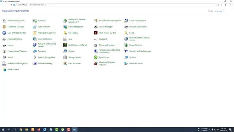
Task: Expand the address bar history dropdown
Action: [x=216, y=5]
